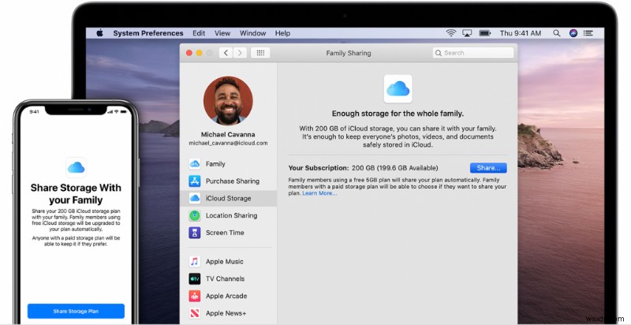
Task: Click the show all preferences grid icon
Action: 261,53
